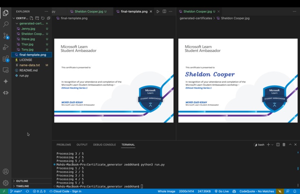Select Sheldon Coop... file in the explorer
Screen dimensions: 300x194
[32, 34]
